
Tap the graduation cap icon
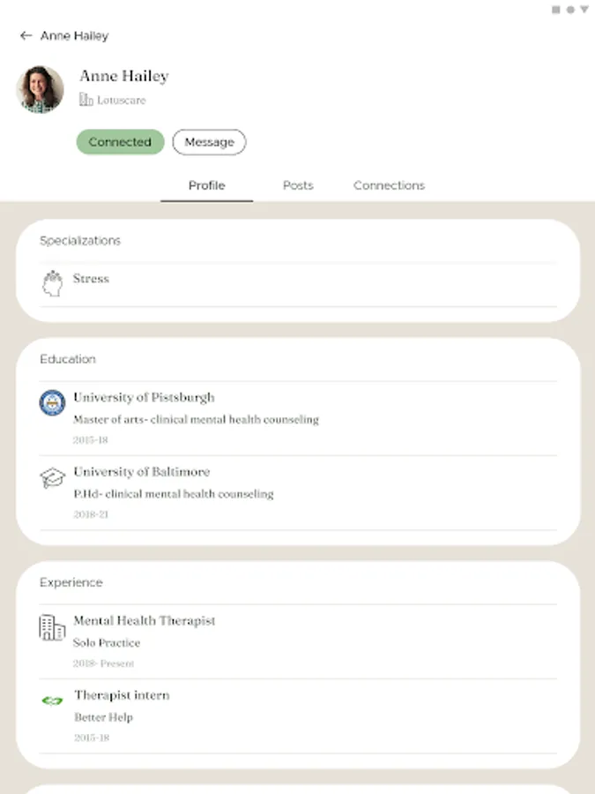pyautogui.click(x=53, y=478)
